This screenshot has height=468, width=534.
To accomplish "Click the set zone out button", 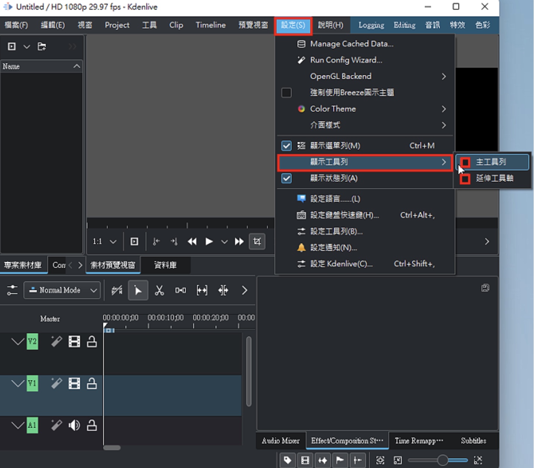I will (x=174, y=241).
